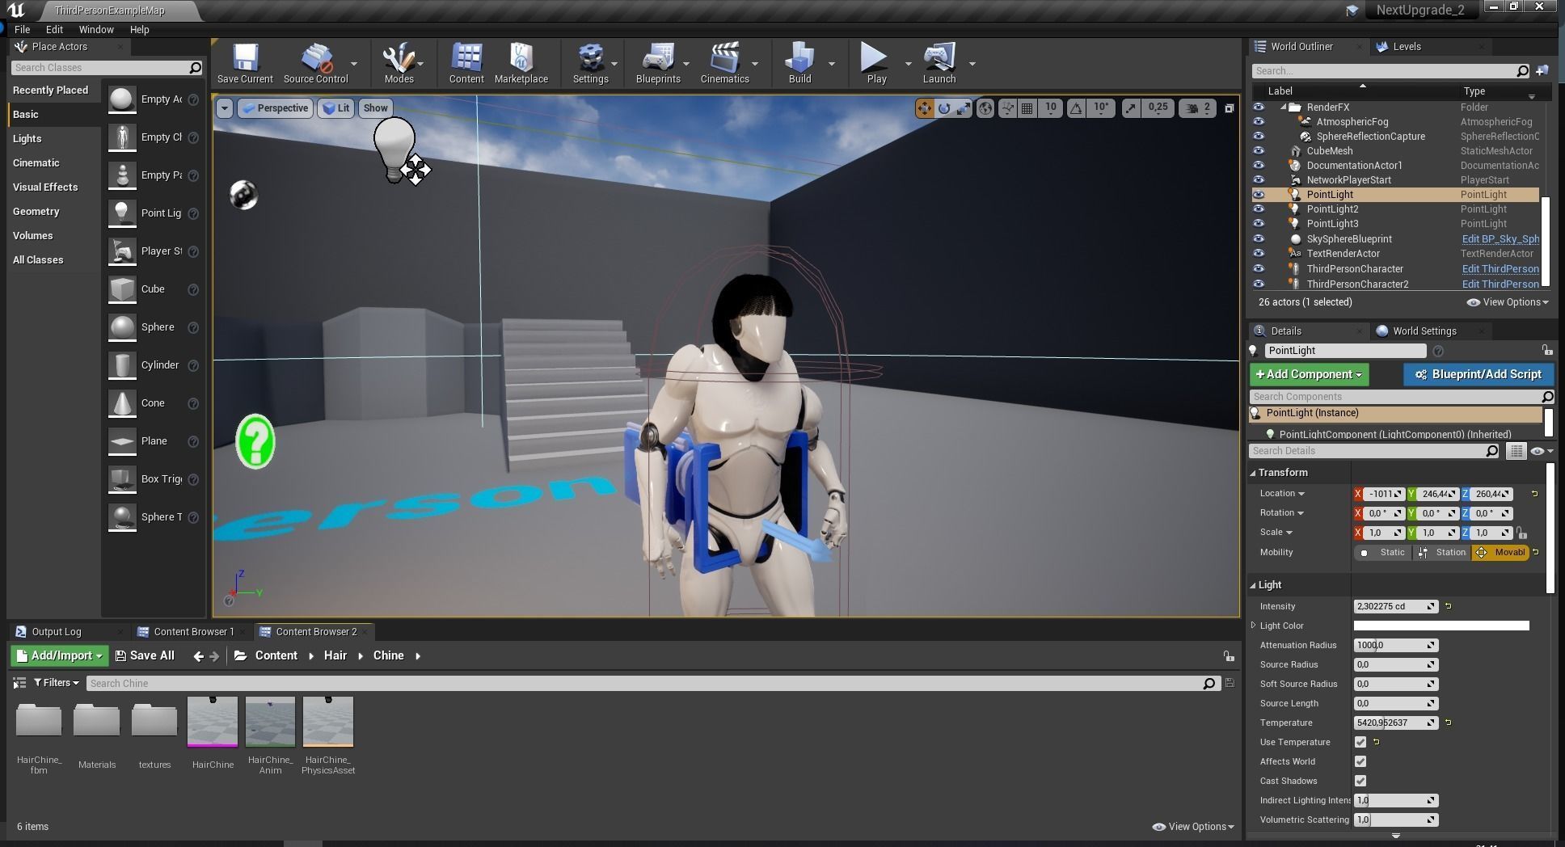Click the Play toolbar icon

point(875,64)
